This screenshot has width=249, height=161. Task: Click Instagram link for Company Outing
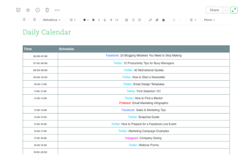click(x=132, y=138)
